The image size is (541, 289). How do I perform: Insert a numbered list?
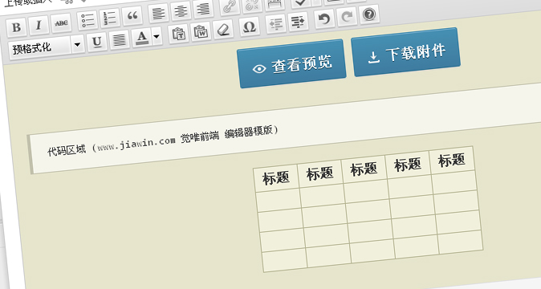(x=109, y=18)
